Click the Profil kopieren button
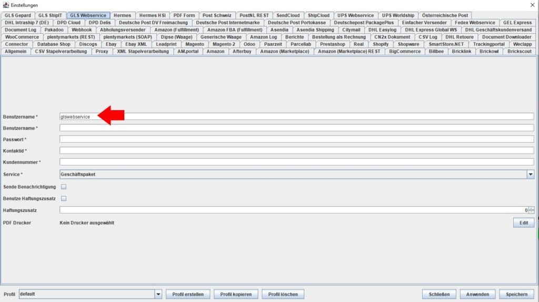This screenshot has width=539, height=302. 236,294
